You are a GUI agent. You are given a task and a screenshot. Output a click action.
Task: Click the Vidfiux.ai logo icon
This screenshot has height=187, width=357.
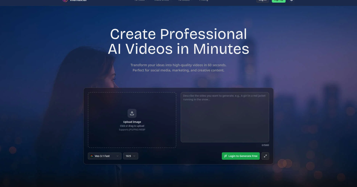pyautogui.click(x=65, y=1)
